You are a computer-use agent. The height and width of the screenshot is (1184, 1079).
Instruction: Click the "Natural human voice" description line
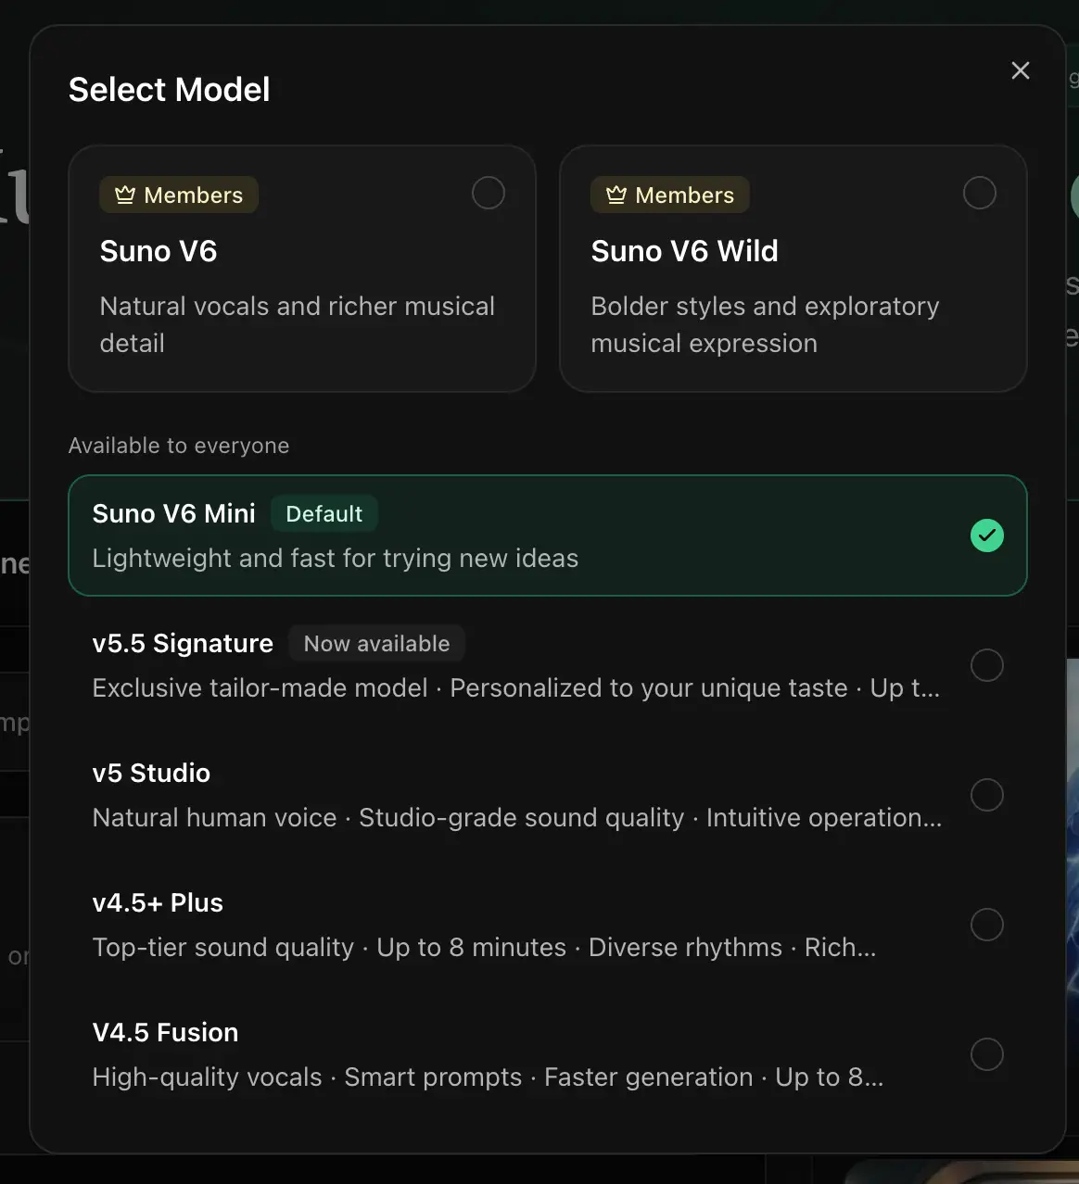coord(517,818)
